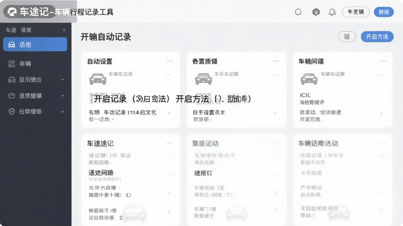This screenshot has width=403, height=226.
Task: Expand the fourth sidebar item chevron
Action: [62, 96]
